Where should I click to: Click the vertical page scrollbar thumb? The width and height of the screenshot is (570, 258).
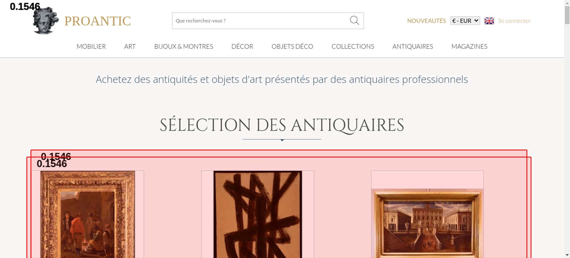(x=567, y=15)
